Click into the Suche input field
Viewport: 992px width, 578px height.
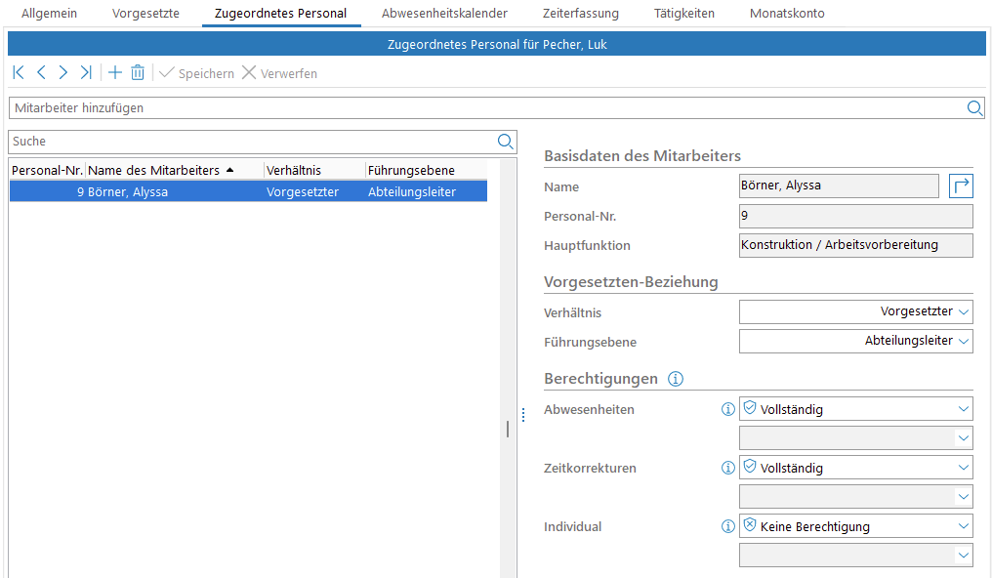pyautogui.click(x=252, y=142)
